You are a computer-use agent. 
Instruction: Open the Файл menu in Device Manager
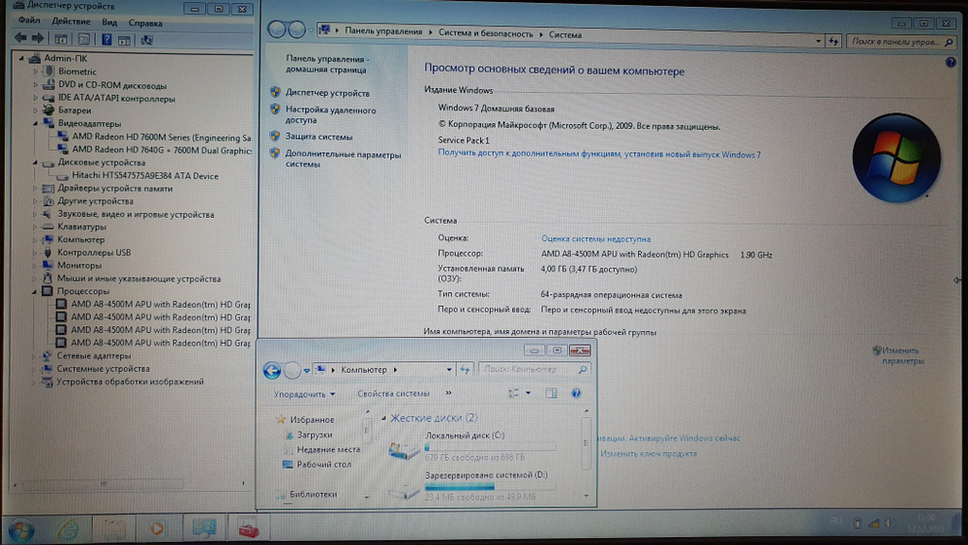pyautogui.click(x=29, y=20)
